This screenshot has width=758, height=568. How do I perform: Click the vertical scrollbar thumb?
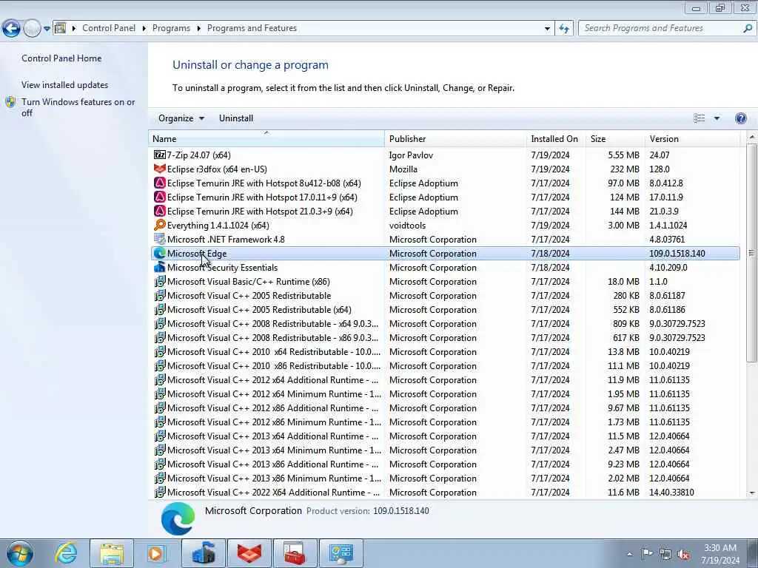tap(751, 253)
